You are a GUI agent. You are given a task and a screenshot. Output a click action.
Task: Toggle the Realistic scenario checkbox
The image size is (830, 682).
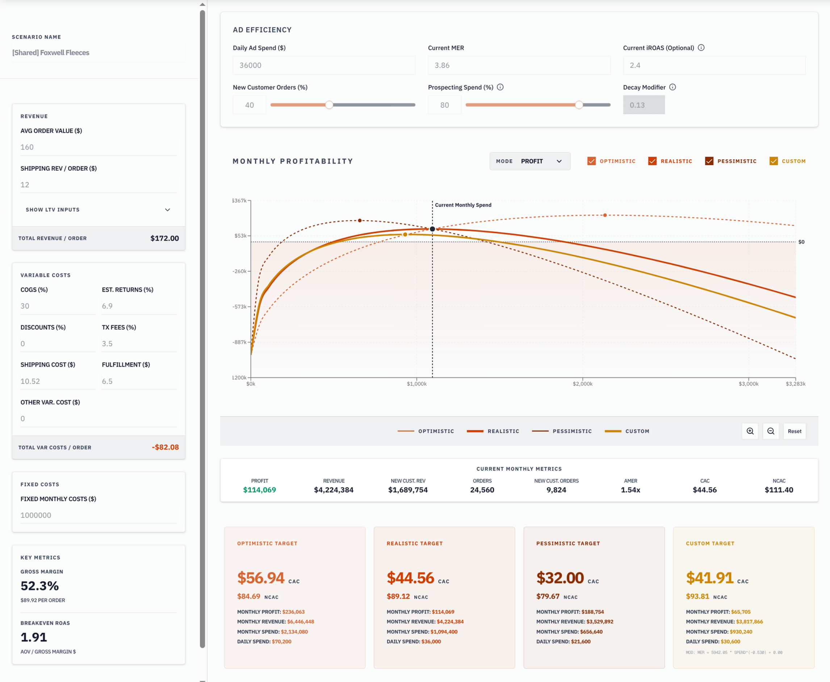[652, 161]
